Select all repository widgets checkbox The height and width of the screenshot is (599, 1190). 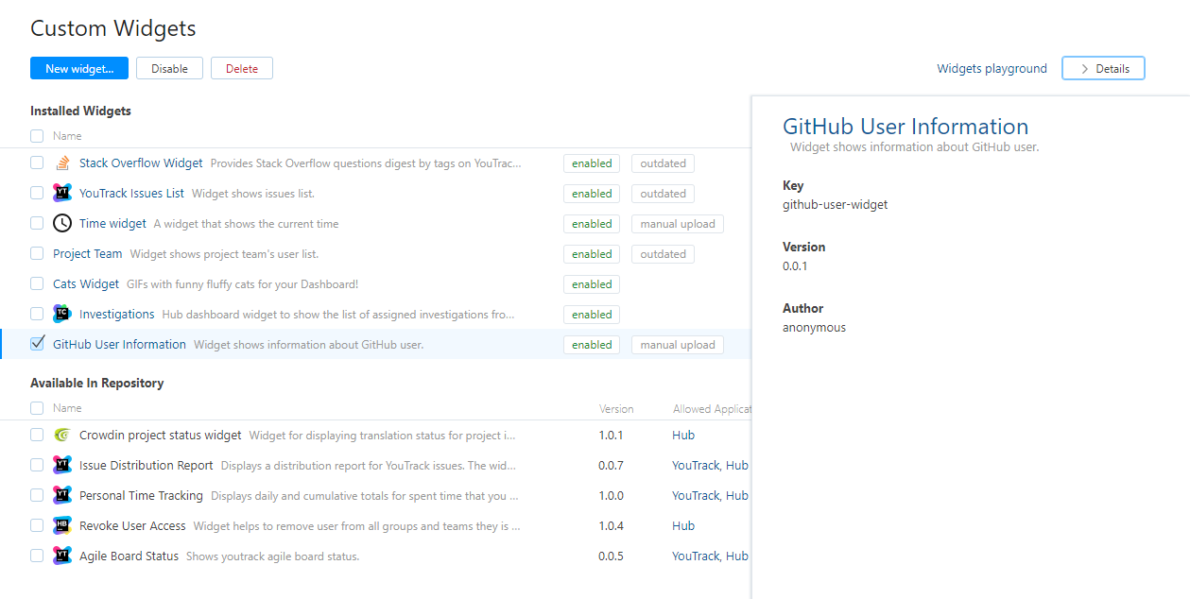pos(37,408)
